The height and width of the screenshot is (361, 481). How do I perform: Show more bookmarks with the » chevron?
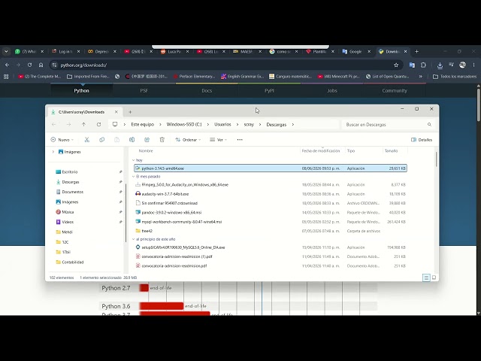pos(421,77)
